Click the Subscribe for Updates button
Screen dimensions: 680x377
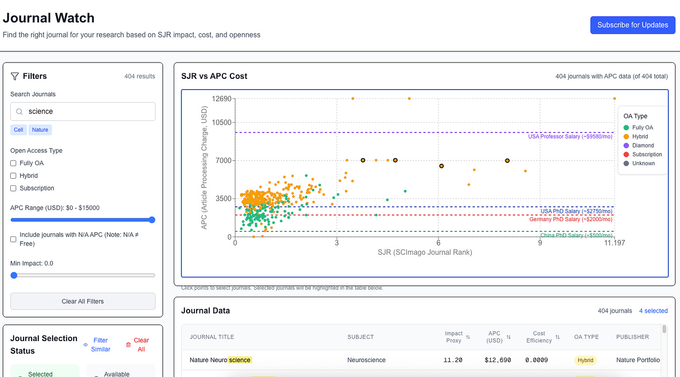(633, 25)
